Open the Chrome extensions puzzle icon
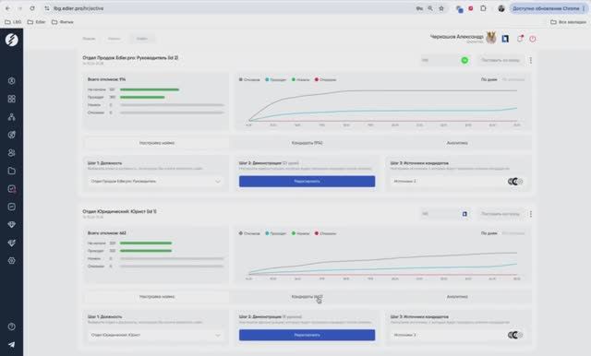 [x=483, y=8]
